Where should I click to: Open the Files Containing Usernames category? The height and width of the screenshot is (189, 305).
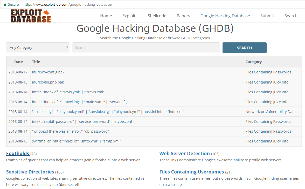(x=192, y=172)
